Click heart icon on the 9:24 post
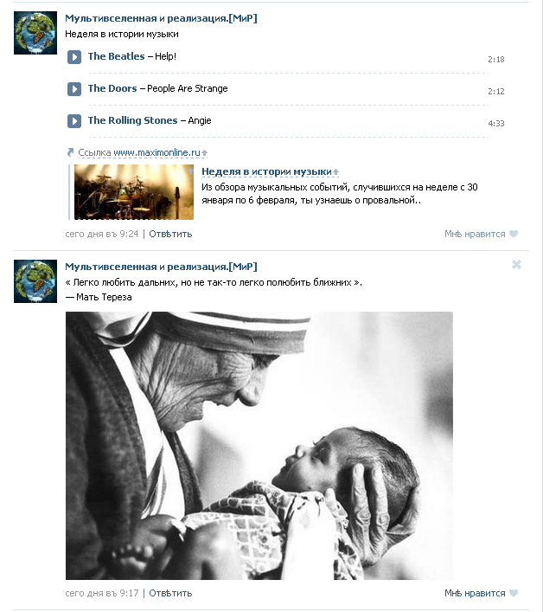The image size is (543, 612). click(514, 234)
